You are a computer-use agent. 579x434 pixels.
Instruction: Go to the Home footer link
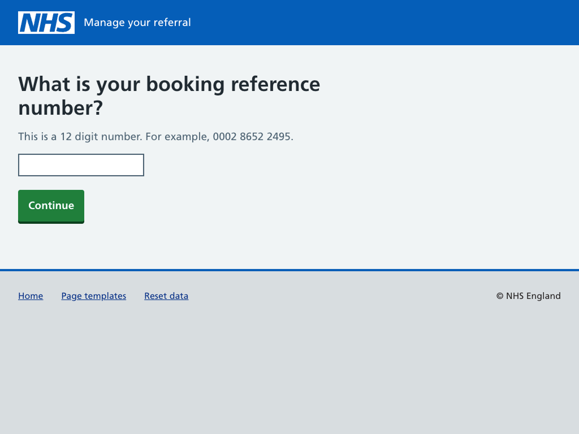click(31, 296)
